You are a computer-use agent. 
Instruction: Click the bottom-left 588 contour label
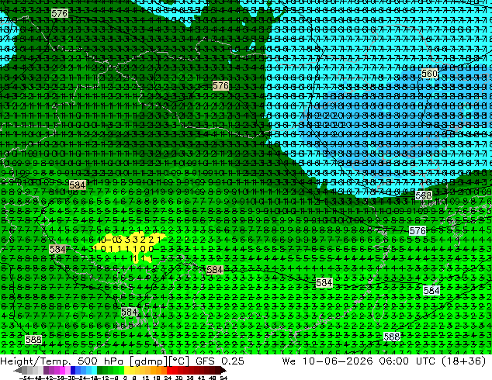[33, 340]
